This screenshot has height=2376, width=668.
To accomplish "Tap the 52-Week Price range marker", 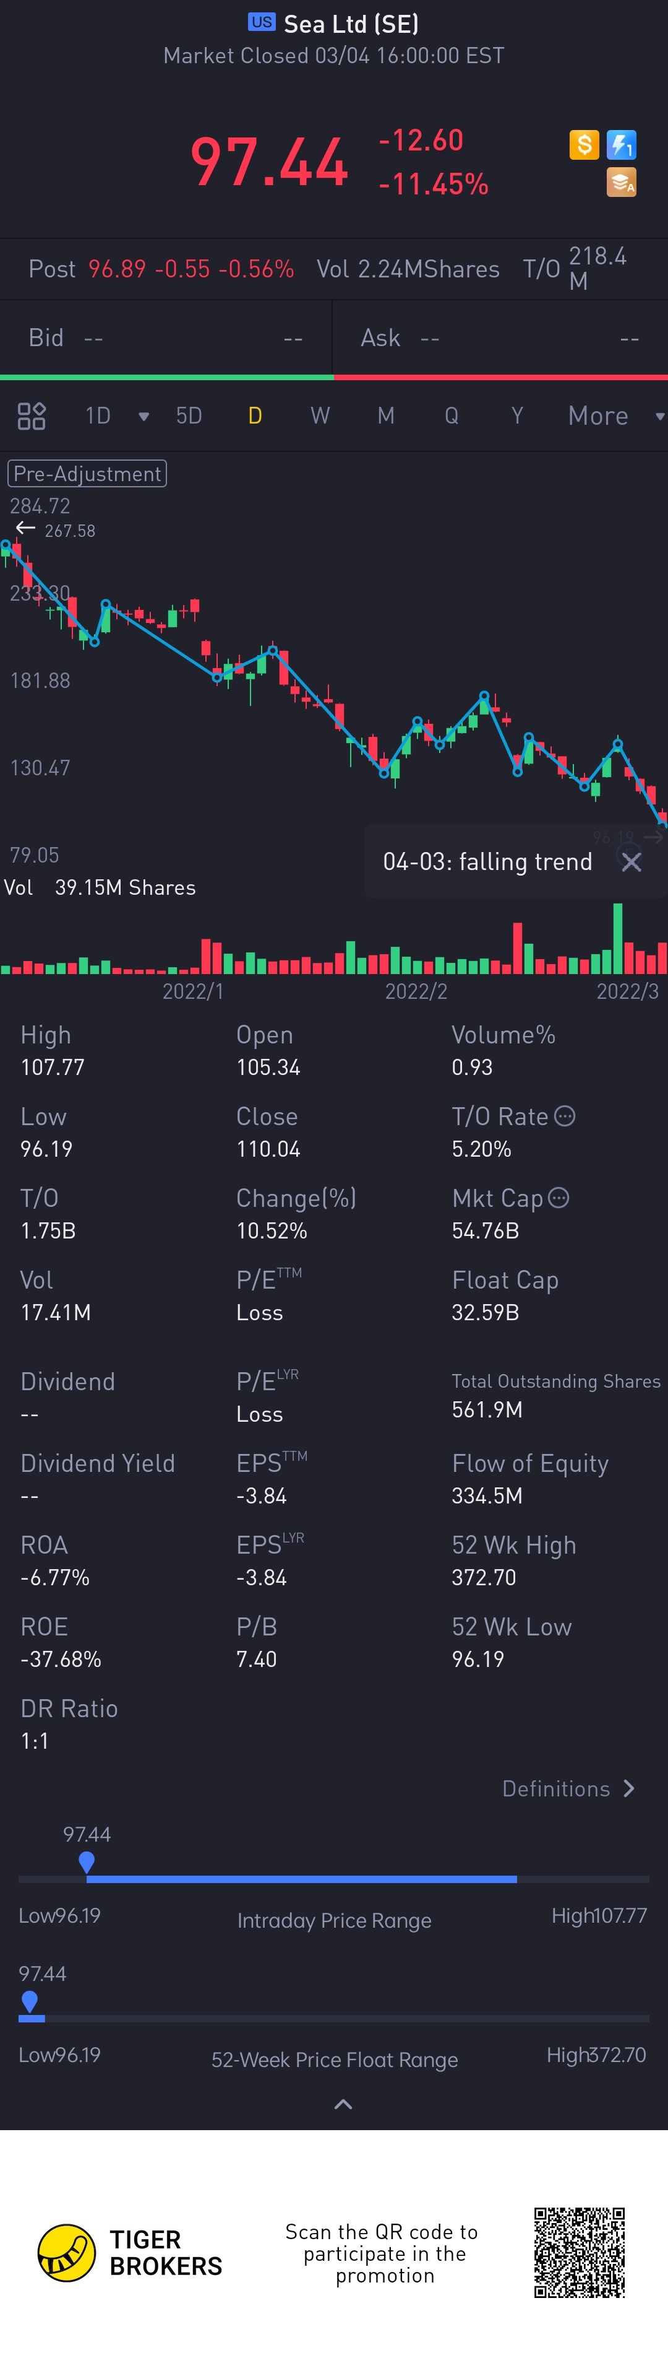I will 30,2001.
